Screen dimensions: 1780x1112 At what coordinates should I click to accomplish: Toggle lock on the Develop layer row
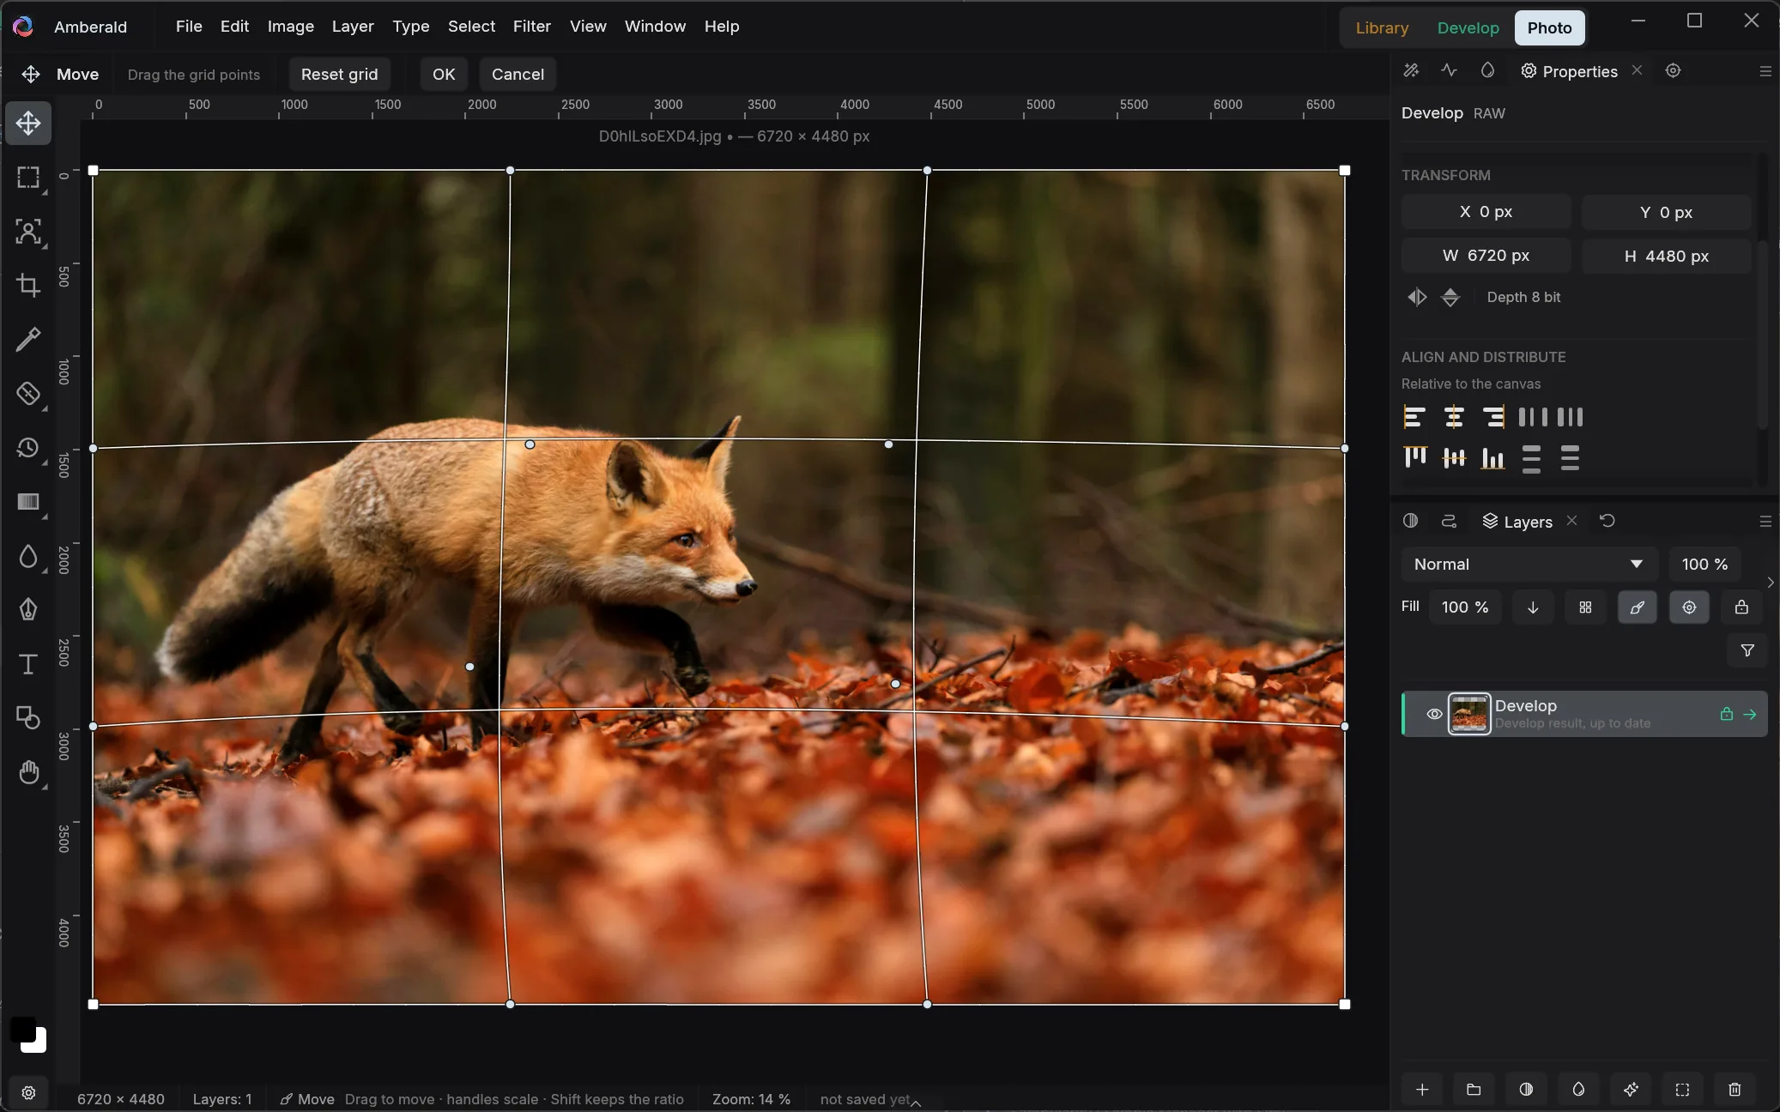coord(1727,714)
